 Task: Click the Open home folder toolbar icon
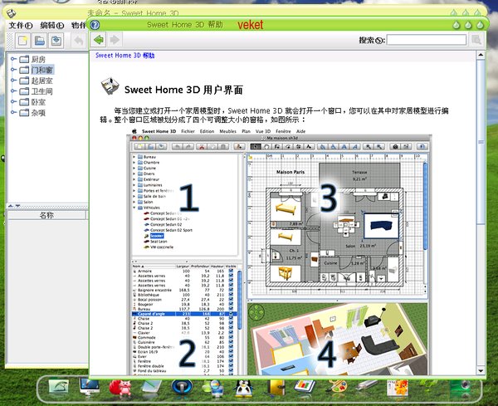[x=40, y=41]
